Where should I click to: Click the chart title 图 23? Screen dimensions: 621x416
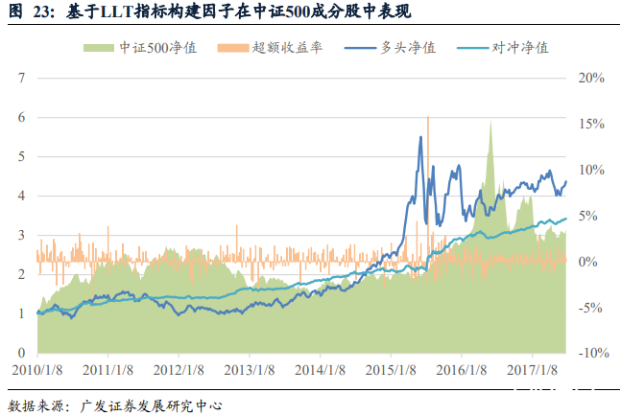(209, 12)
